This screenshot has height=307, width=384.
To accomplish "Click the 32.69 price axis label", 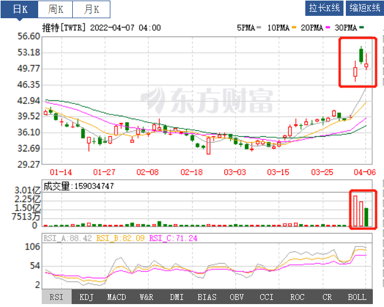I will 29,149.
